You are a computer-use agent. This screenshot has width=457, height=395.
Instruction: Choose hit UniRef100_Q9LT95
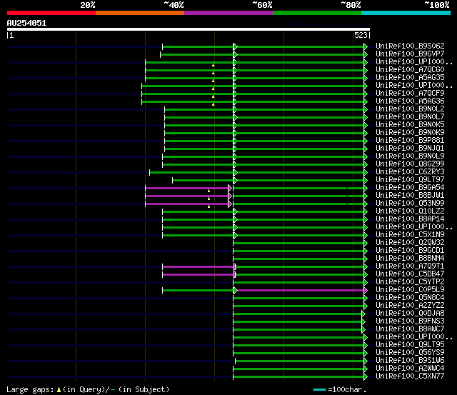click(x=410, y=345)
